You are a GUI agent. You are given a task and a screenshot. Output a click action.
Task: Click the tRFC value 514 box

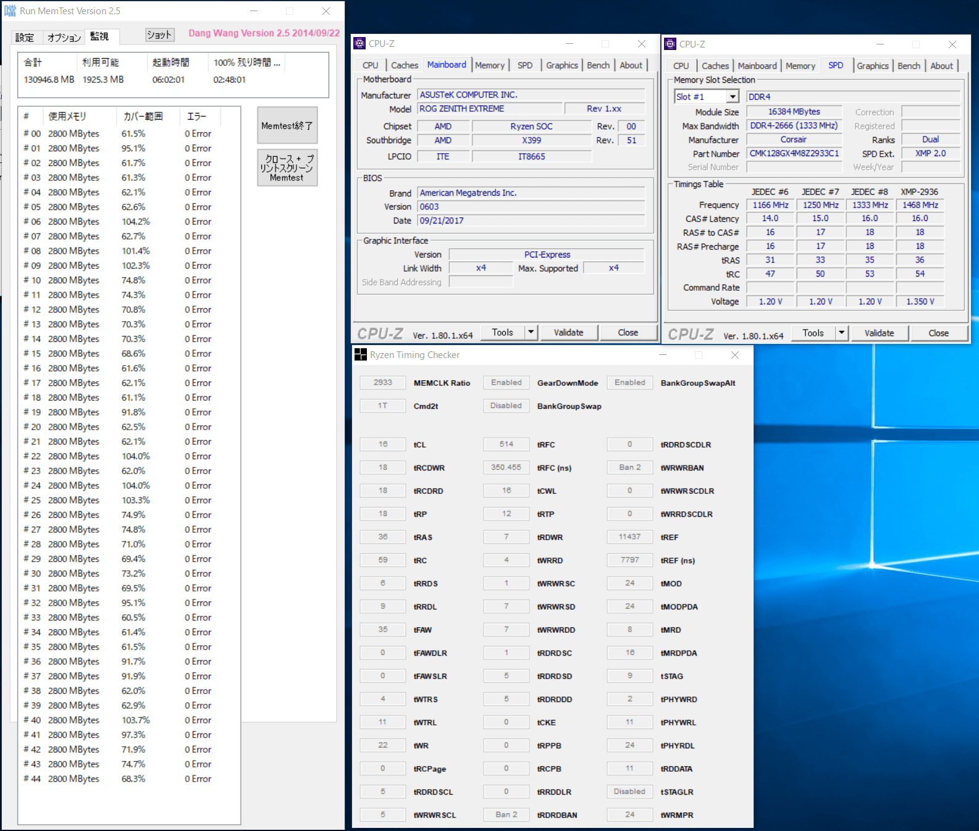pos(506,444)
